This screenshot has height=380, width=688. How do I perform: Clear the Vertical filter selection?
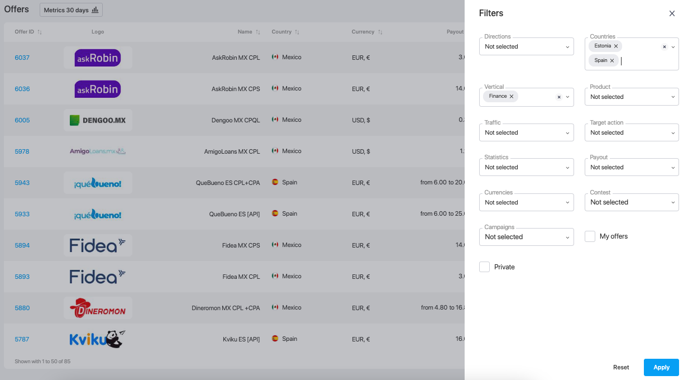pos(559,97)
